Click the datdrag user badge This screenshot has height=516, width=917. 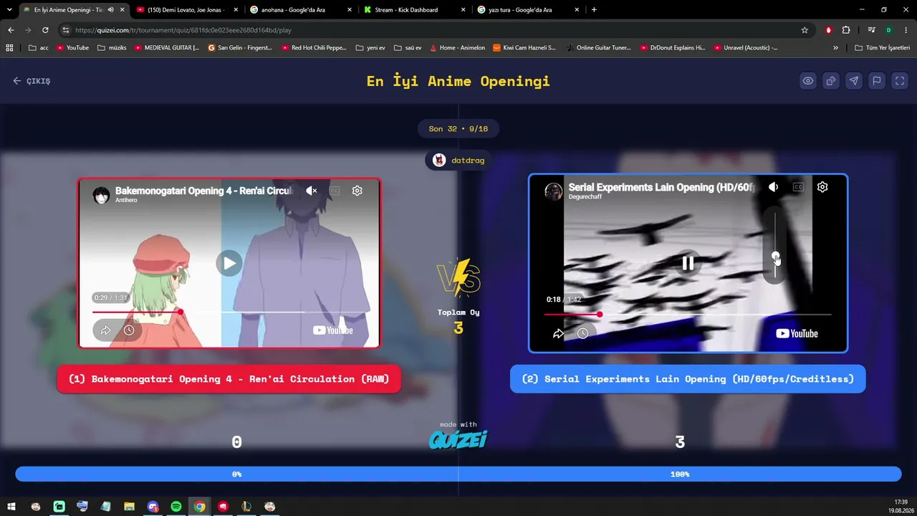coord(458,161)
